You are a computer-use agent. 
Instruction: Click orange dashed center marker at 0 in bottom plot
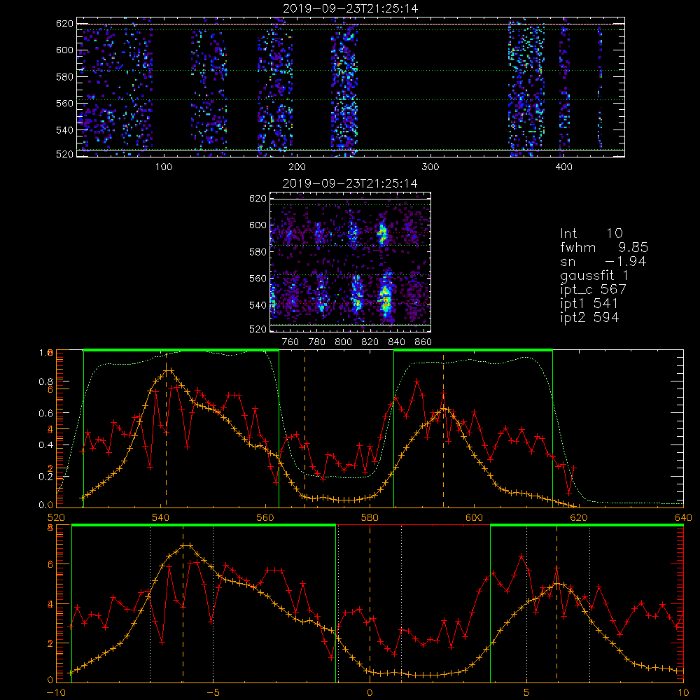(370, 603)
